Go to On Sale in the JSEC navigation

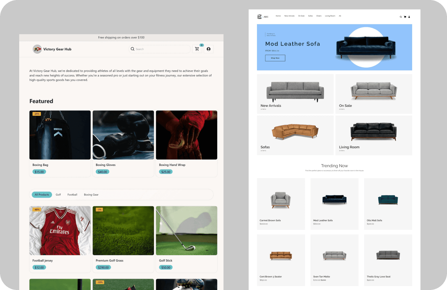point(301,16)
